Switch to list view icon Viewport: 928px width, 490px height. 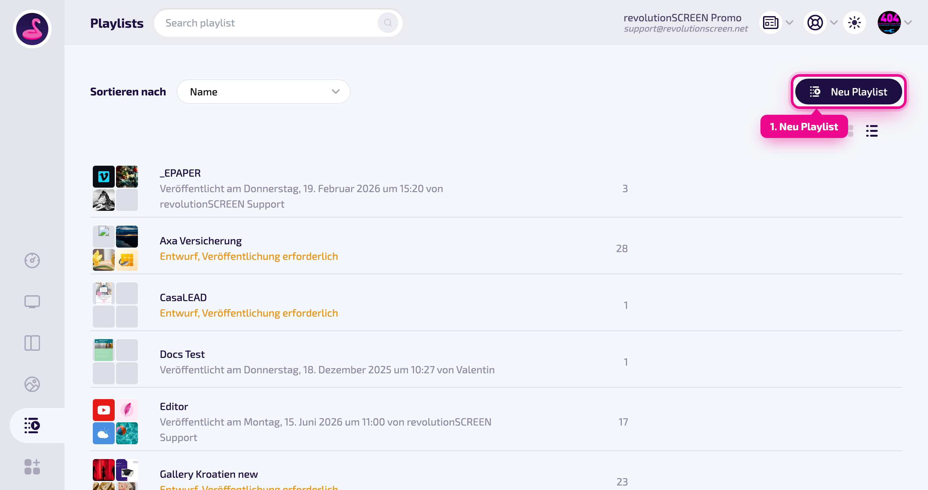(x=872, y=131)
